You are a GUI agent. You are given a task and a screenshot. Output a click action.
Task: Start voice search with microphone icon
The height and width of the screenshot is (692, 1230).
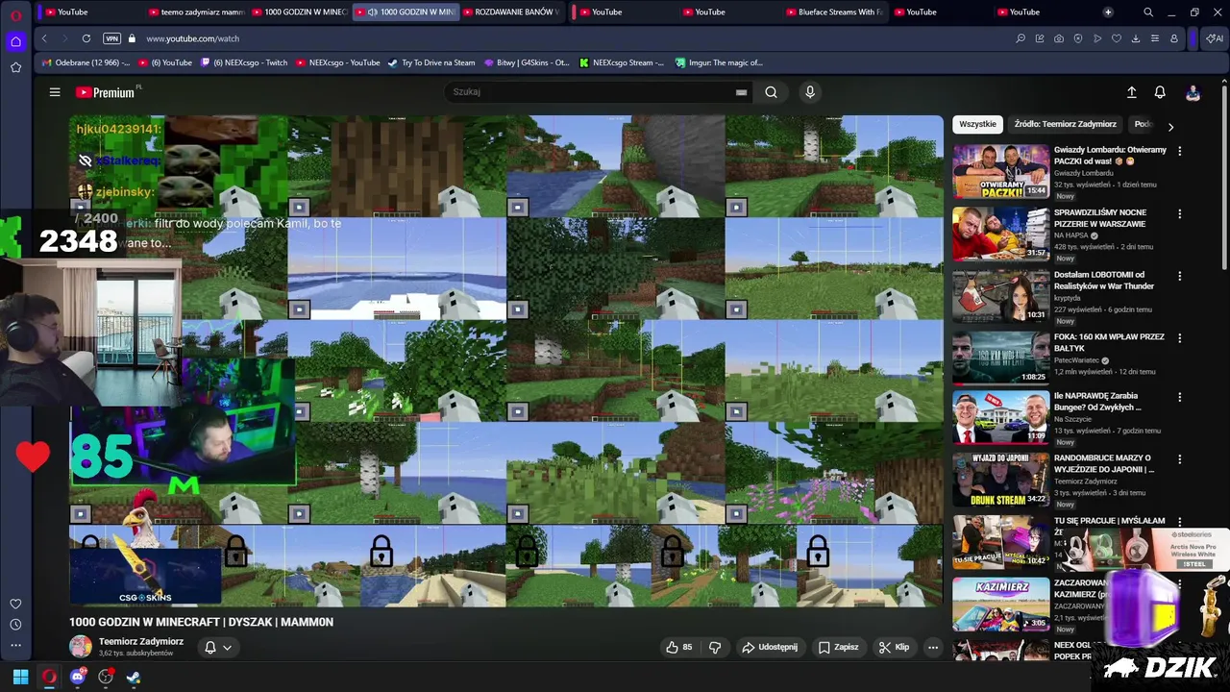810,92
